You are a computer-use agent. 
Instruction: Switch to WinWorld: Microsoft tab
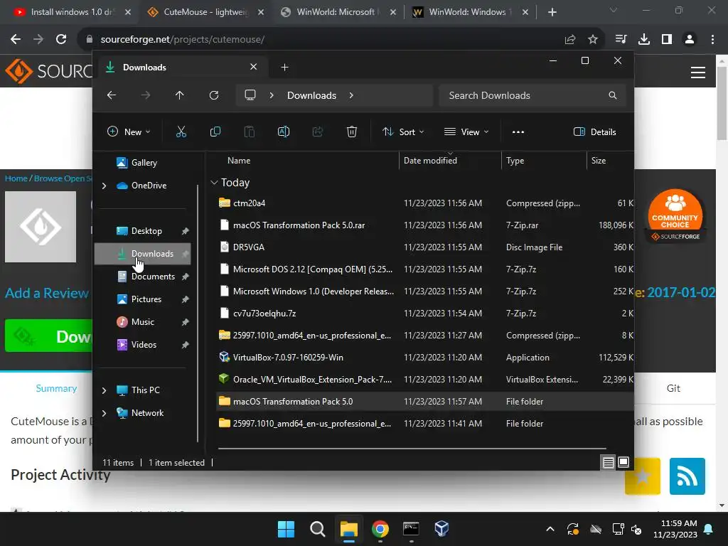point(338,12)
